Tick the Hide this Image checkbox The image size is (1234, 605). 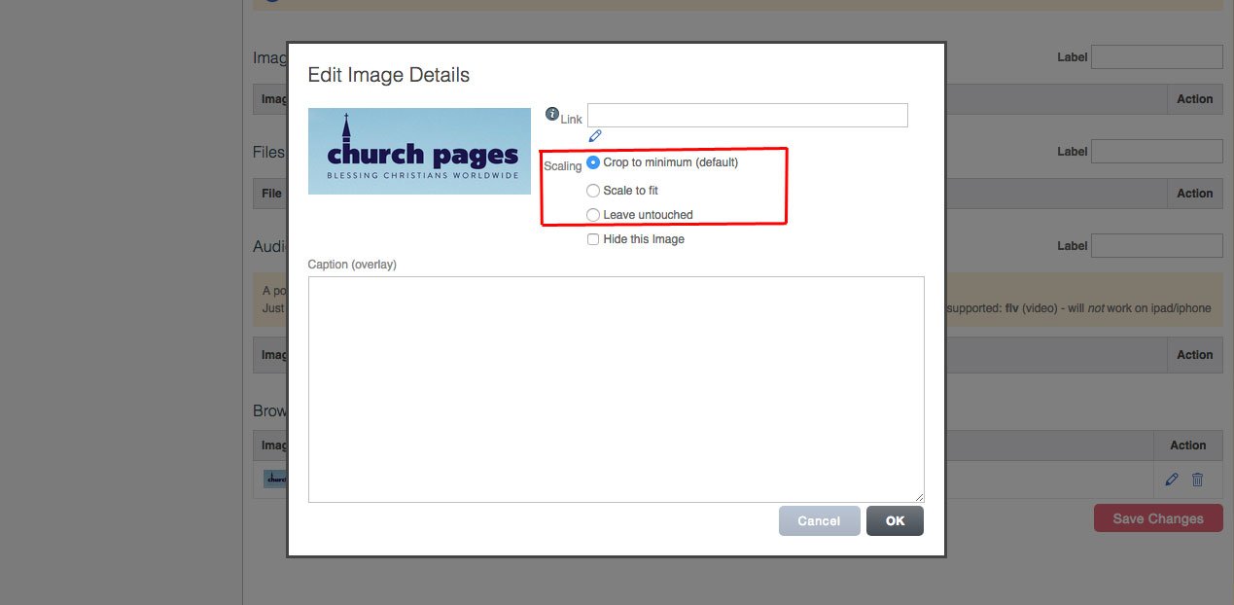coord(593,239)
